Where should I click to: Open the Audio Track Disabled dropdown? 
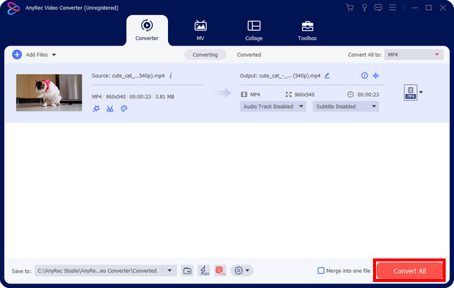pos(272,106)
